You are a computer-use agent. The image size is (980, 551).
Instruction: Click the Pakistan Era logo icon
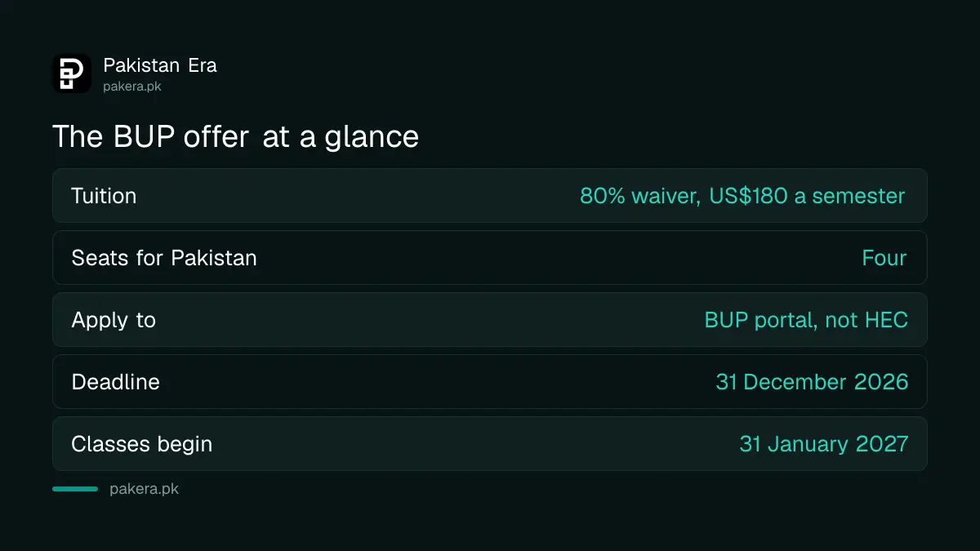[72, 73]
